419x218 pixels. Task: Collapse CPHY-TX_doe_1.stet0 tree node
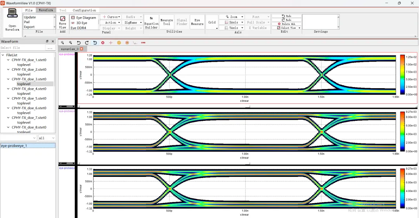[x=8, y=60]
